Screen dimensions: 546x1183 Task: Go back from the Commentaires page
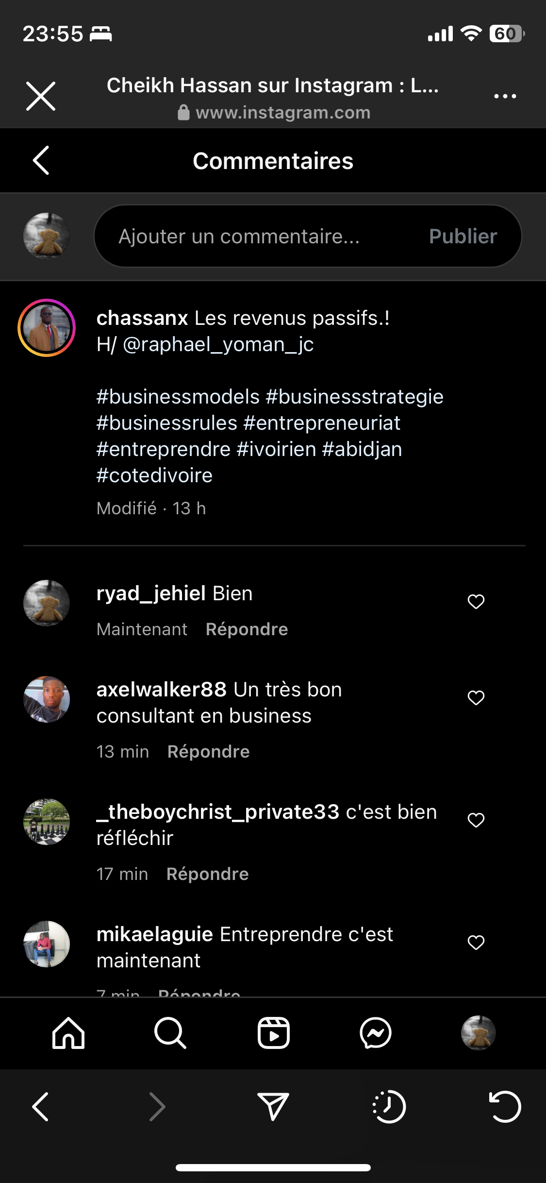41,160
